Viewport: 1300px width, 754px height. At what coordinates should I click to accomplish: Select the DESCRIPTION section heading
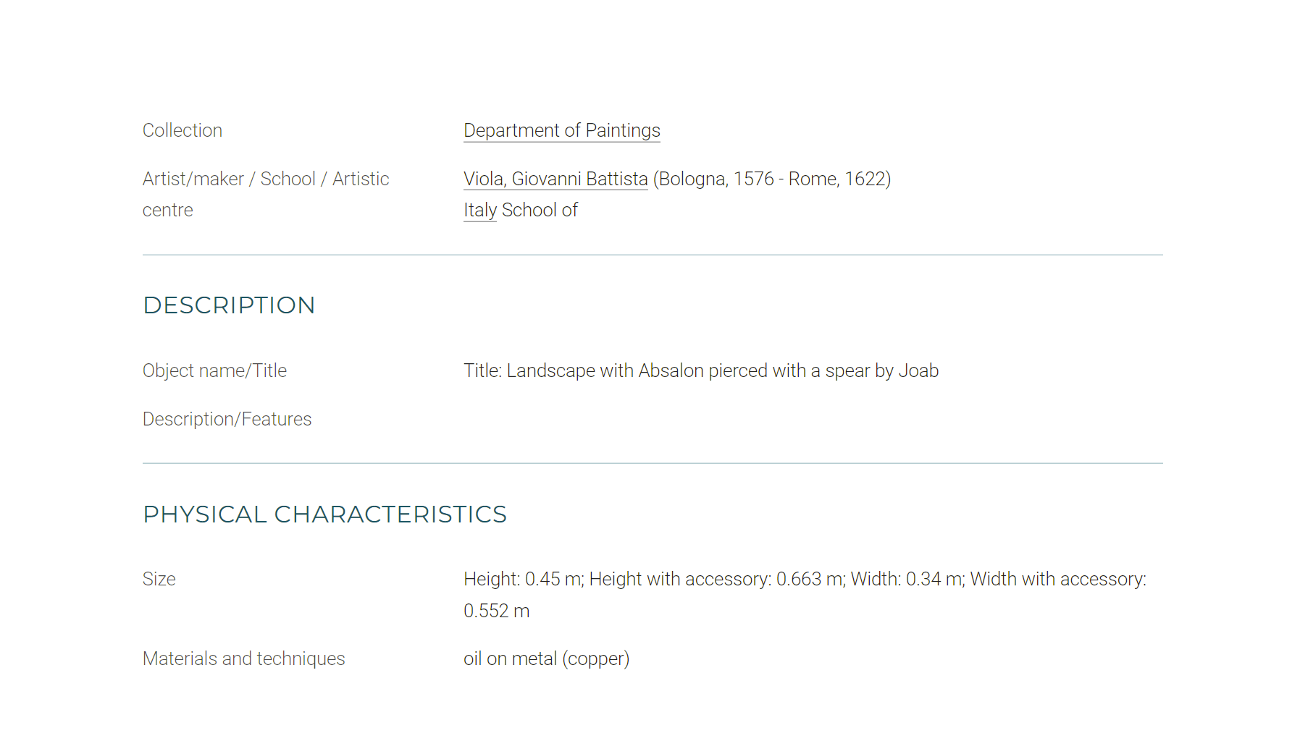229,305
